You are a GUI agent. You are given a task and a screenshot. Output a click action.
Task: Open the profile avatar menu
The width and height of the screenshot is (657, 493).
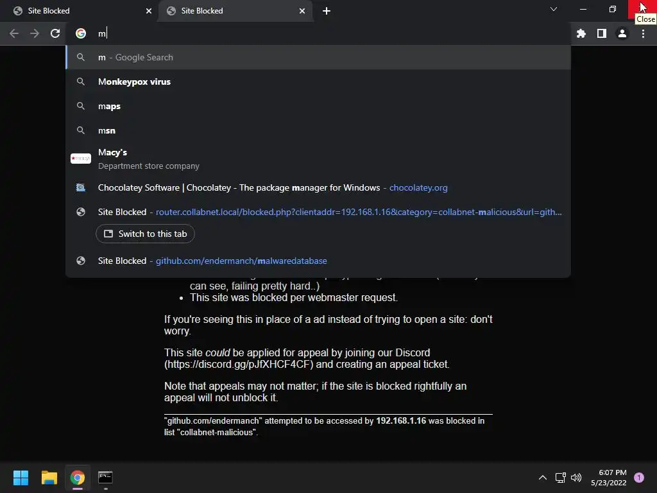tap(622, 33)
